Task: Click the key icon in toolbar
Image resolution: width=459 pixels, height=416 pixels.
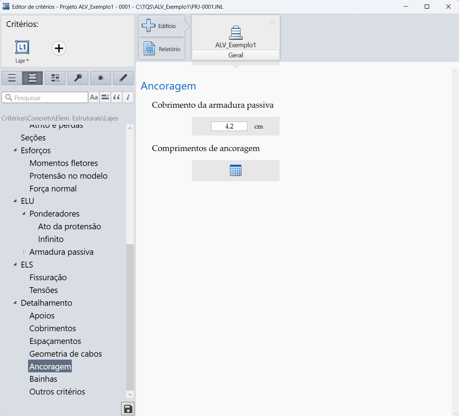Action: [78, 78]
